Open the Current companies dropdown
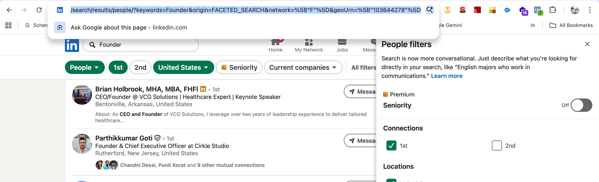Image resolution: width=599 pixels, height=182 pixels. (x=303, y=67)
